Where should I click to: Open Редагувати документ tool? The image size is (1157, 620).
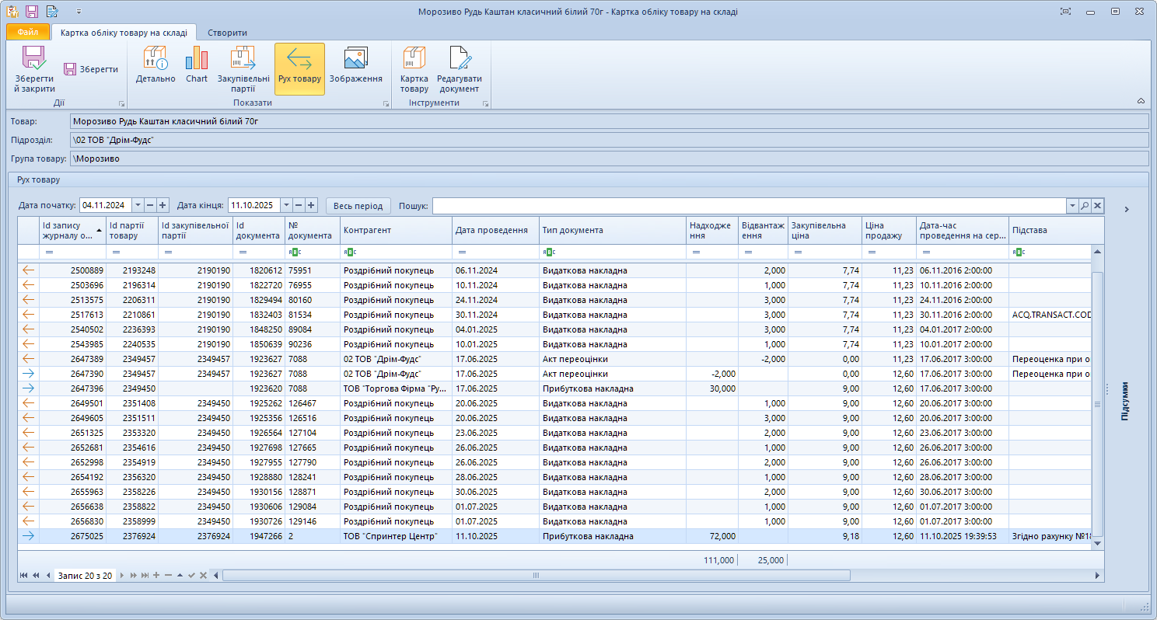tap(459, 68)
